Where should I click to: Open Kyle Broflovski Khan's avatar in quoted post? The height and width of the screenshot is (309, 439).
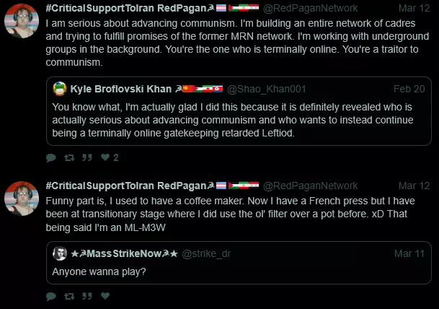tap(60, 89)
